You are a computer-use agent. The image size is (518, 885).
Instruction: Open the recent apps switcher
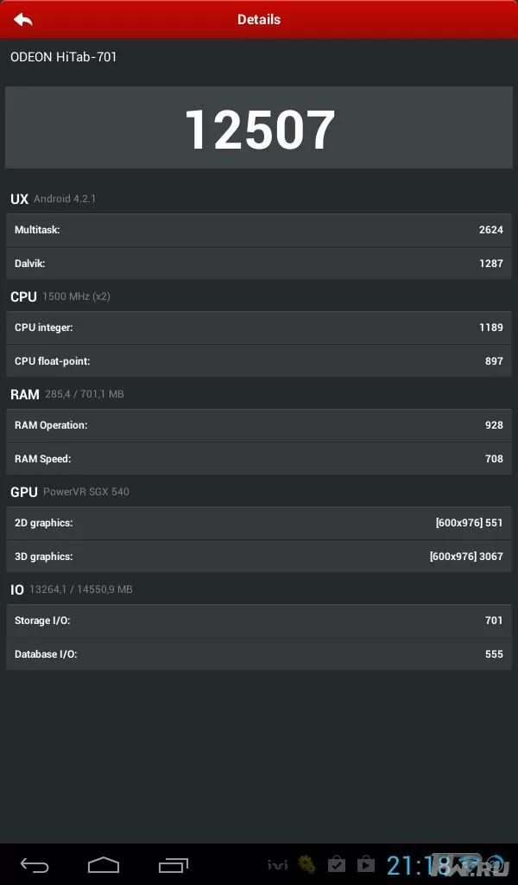tap(173, 864)
